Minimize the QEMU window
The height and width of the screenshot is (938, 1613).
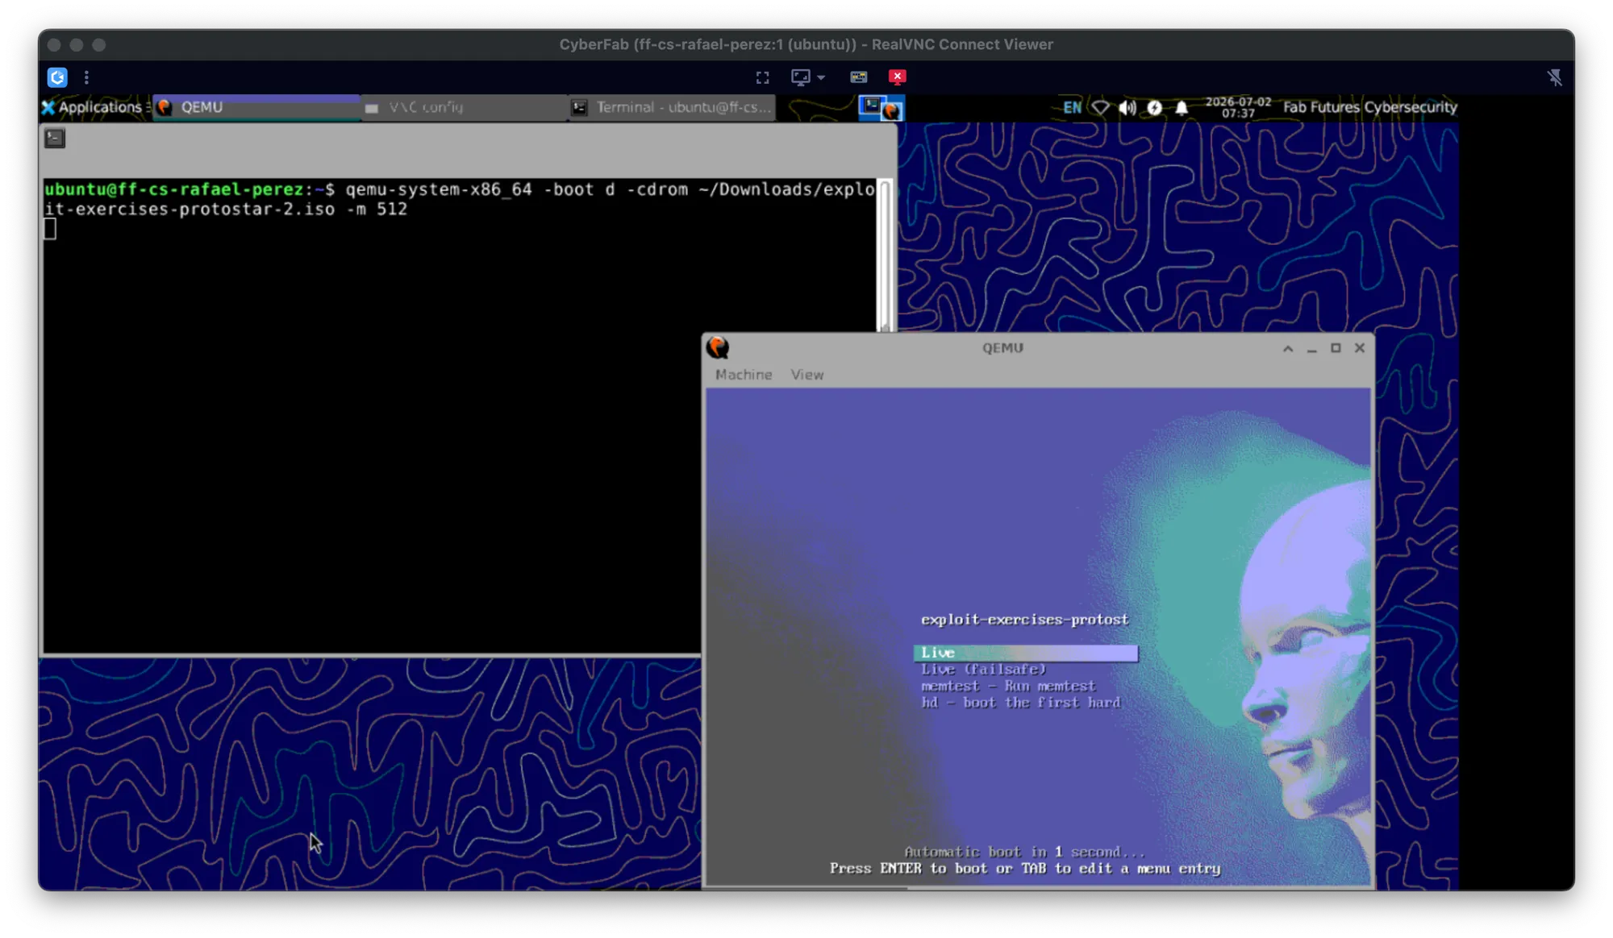click(x=1311, y=348)
